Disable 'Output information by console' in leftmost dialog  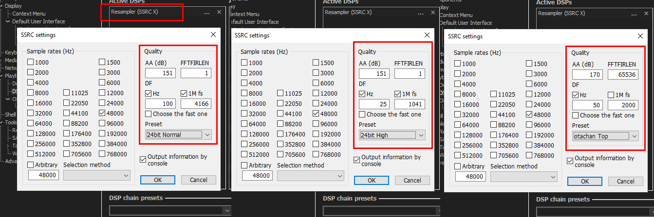pyautogui.click(x=143, y=158)
